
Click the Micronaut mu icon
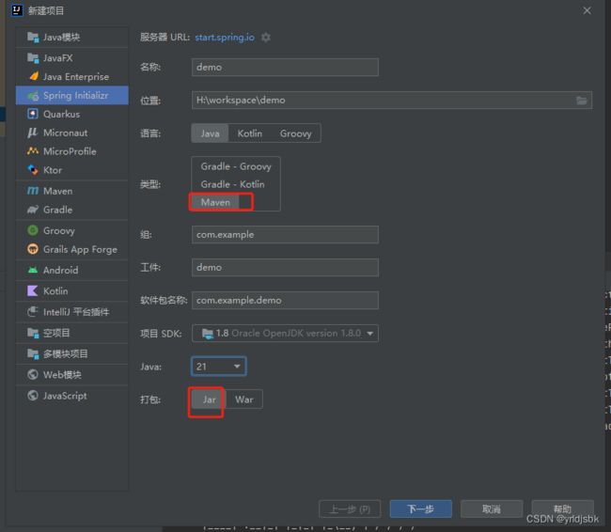[x=33, y=133]
